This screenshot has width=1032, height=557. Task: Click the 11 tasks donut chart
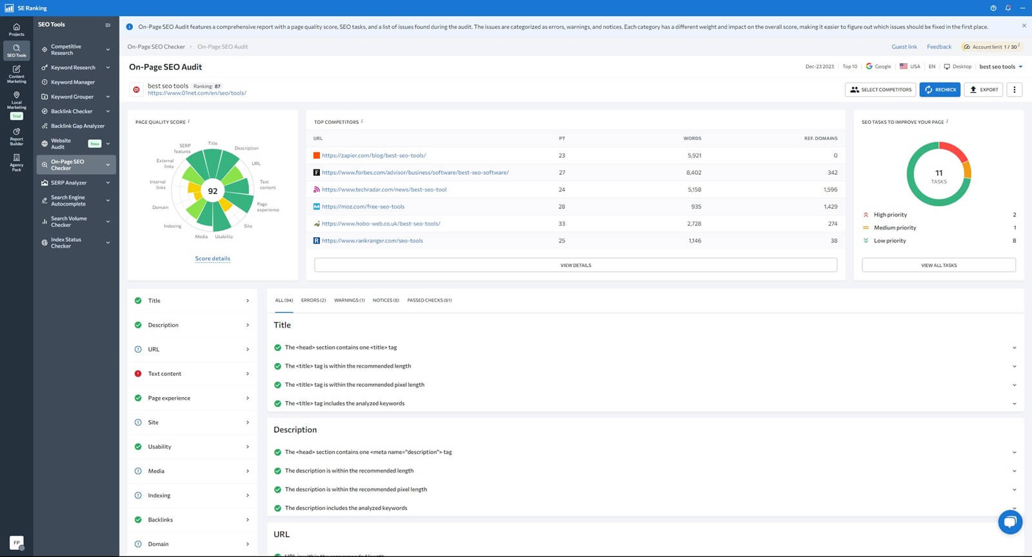(x=938, y=174)
